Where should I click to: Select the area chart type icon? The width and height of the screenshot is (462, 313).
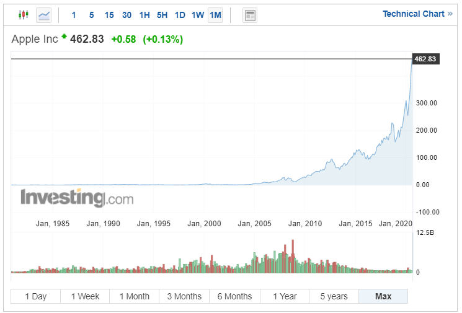click(43, 15)
